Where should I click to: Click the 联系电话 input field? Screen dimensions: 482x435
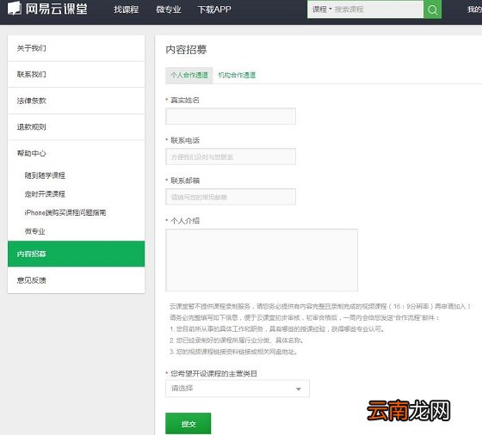(231, 156)
